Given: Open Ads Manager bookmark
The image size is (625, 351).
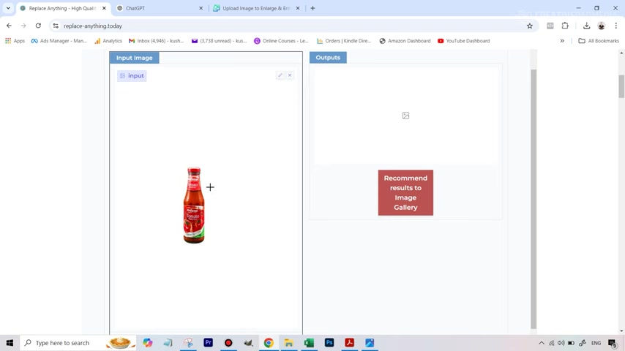Looking at the screenshot, I should pos(59,41).
